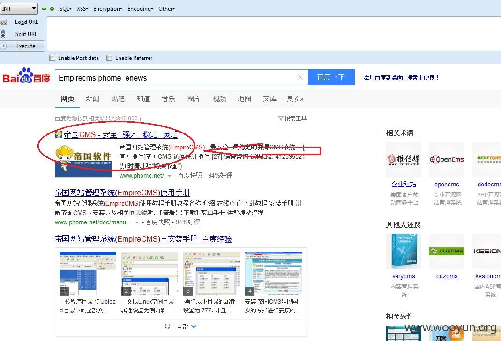Click the verycms box thumbnail
This screenshot has width=501, height=341.
coord(404,251)
